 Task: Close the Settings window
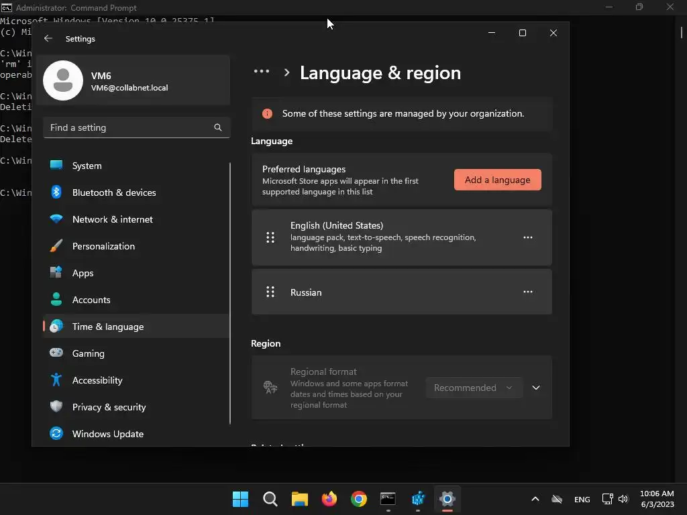click(x=553, y=33)
